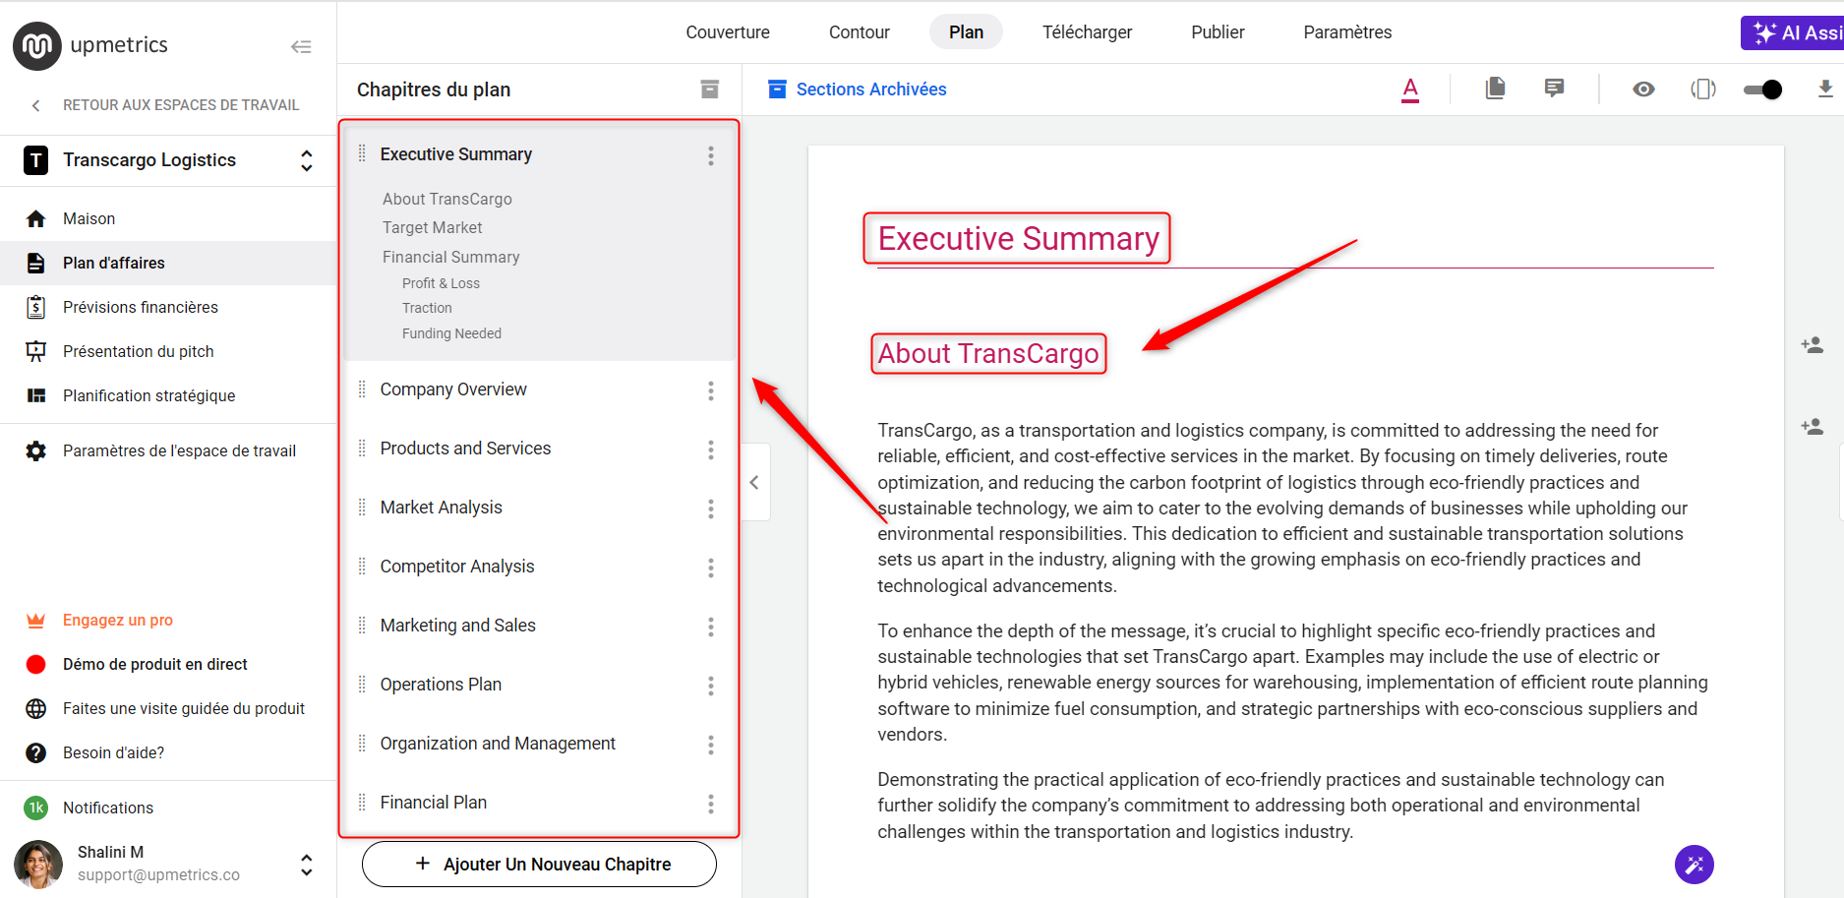Open options menu for Products and Services
The width and height of the screenshot is (1844, 898).
(x=710, y=449)
